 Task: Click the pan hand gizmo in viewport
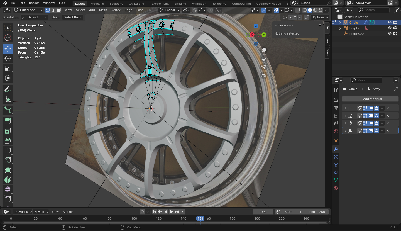[264, 59]
